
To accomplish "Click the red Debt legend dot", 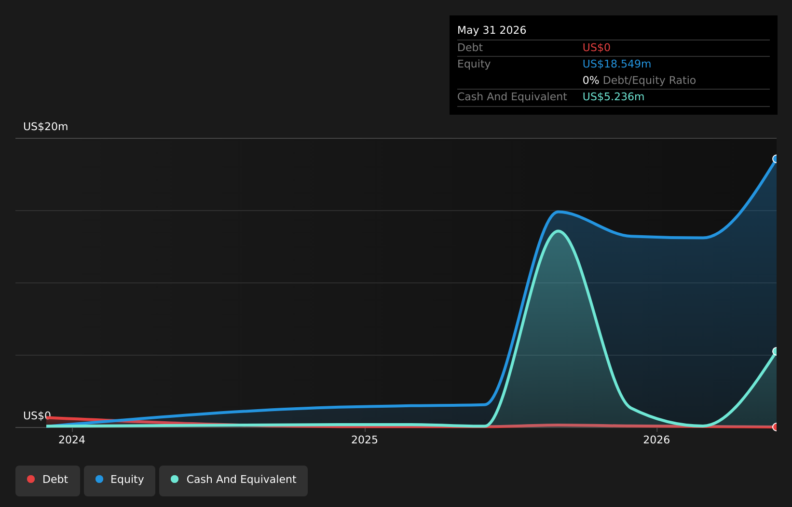I will (x=31, y=479).
